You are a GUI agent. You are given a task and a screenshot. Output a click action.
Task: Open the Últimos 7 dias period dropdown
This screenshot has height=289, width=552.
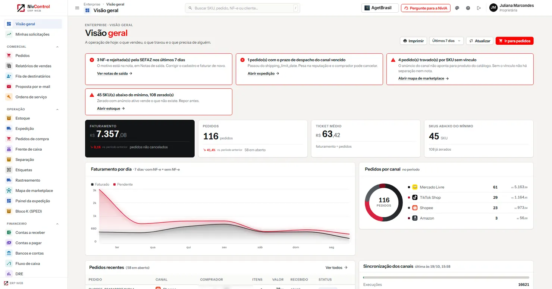point(446,41)
